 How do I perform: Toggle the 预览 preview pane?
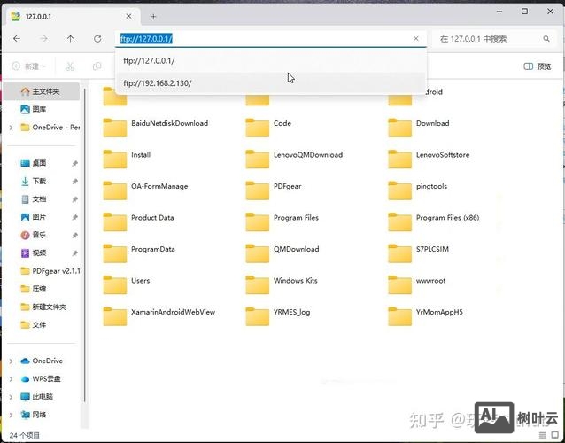(538, 66)
